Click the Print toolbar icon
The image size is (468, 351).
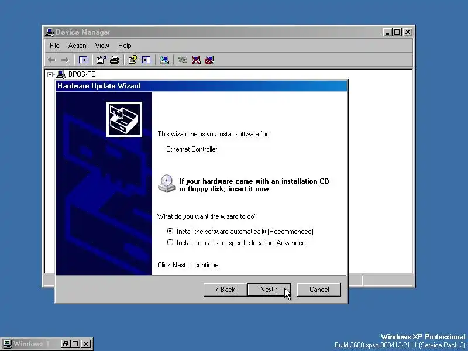click(115, 60)
